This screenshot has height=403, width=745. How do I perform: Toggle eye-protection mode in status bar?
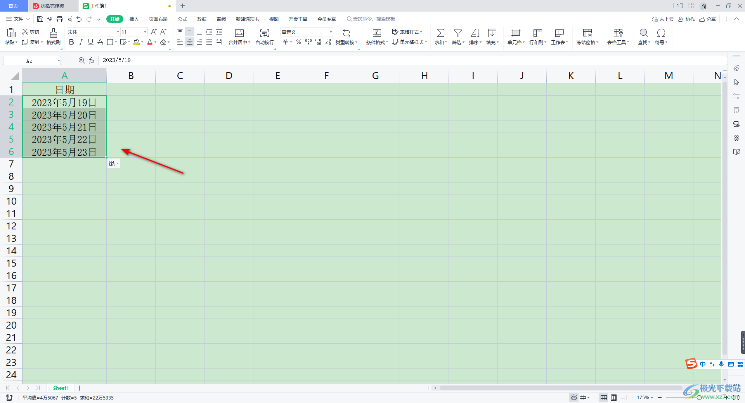coord(573,398)
